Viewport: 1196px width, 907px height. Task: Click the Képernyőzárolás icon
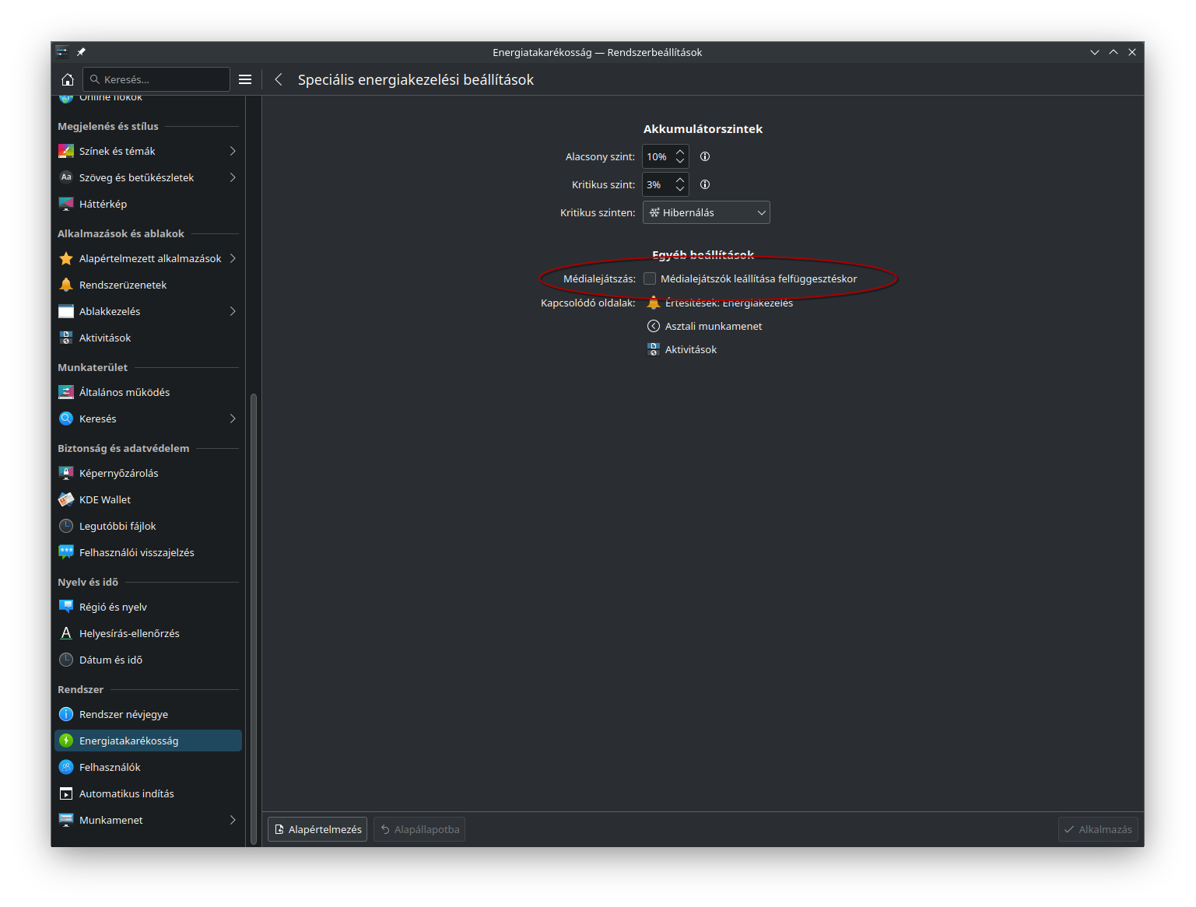click(x=66, y=472)
